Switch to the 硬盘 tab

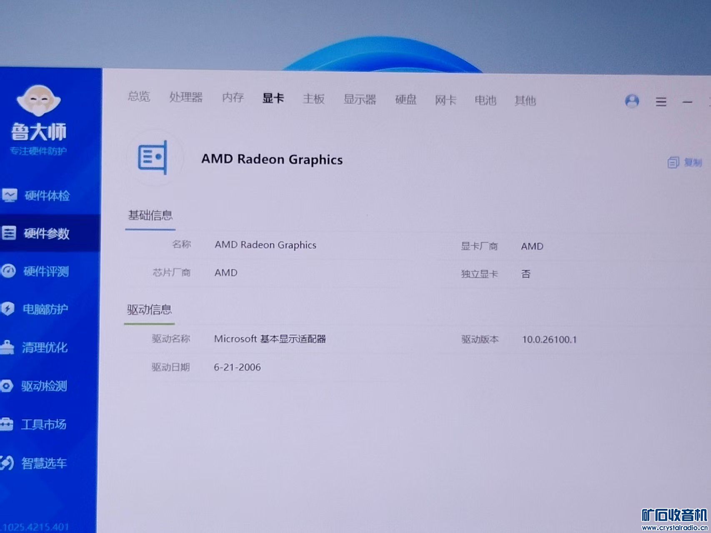406,100
